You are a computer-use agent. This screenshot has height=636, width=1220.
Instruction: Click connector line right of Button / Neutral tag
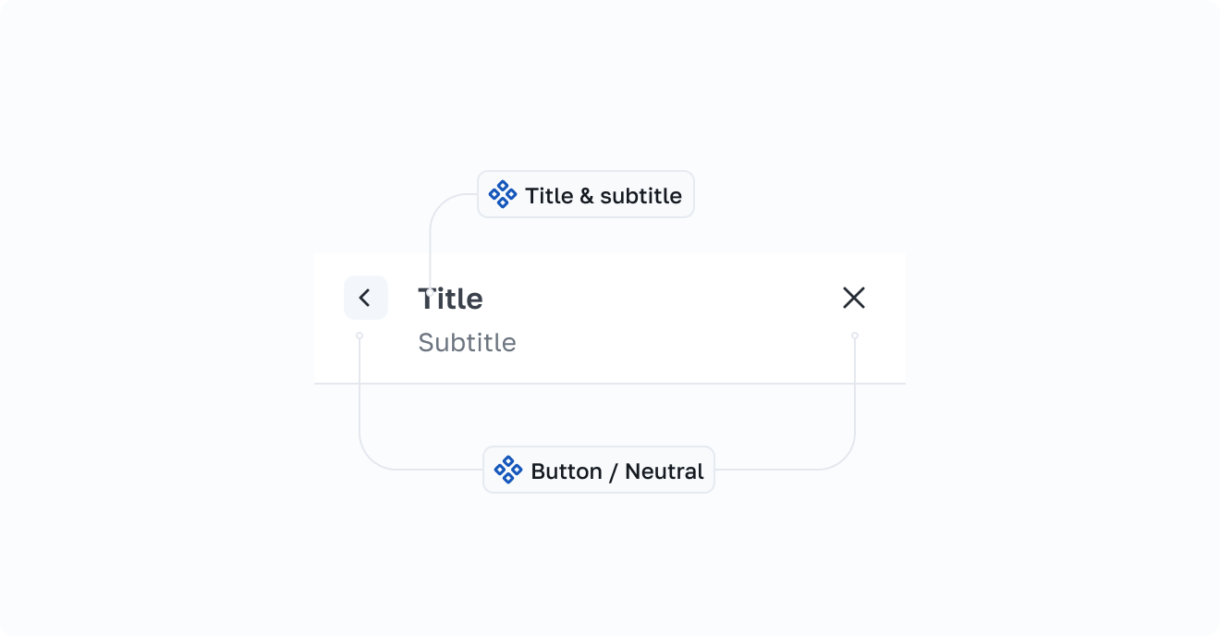point(776,470)
